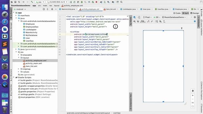
Task: Switch editor to Code view
Action: point(177,13)
